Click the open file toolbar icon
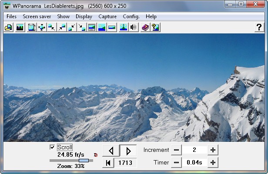 click(x=8, y=27)
